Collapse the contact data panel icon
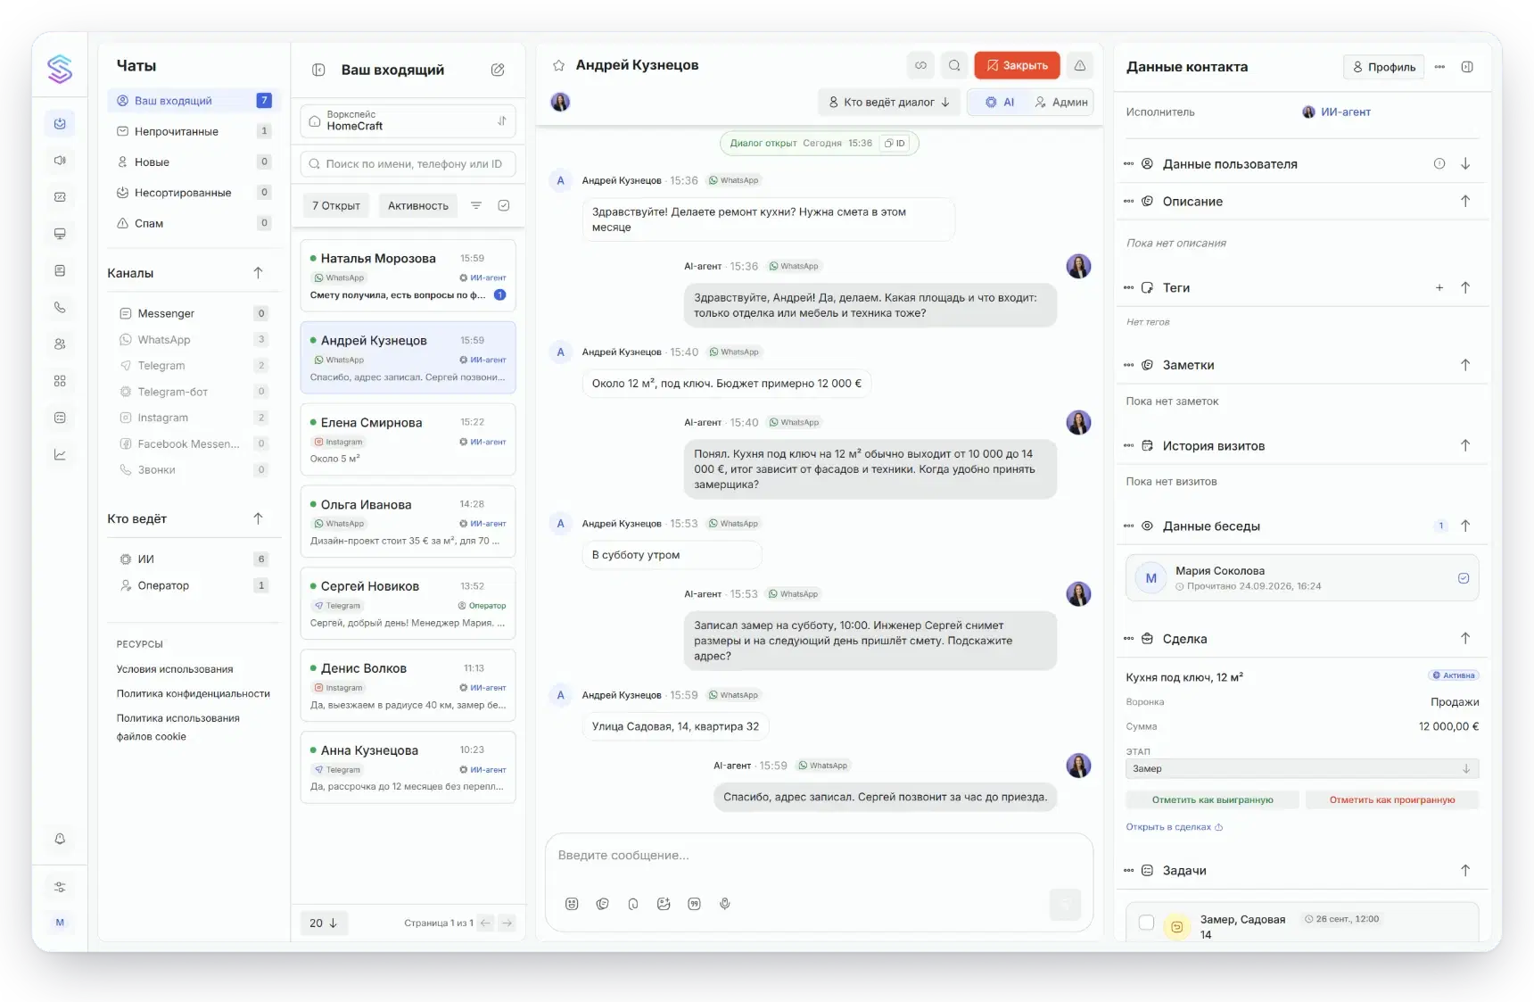 point(1467,67)
